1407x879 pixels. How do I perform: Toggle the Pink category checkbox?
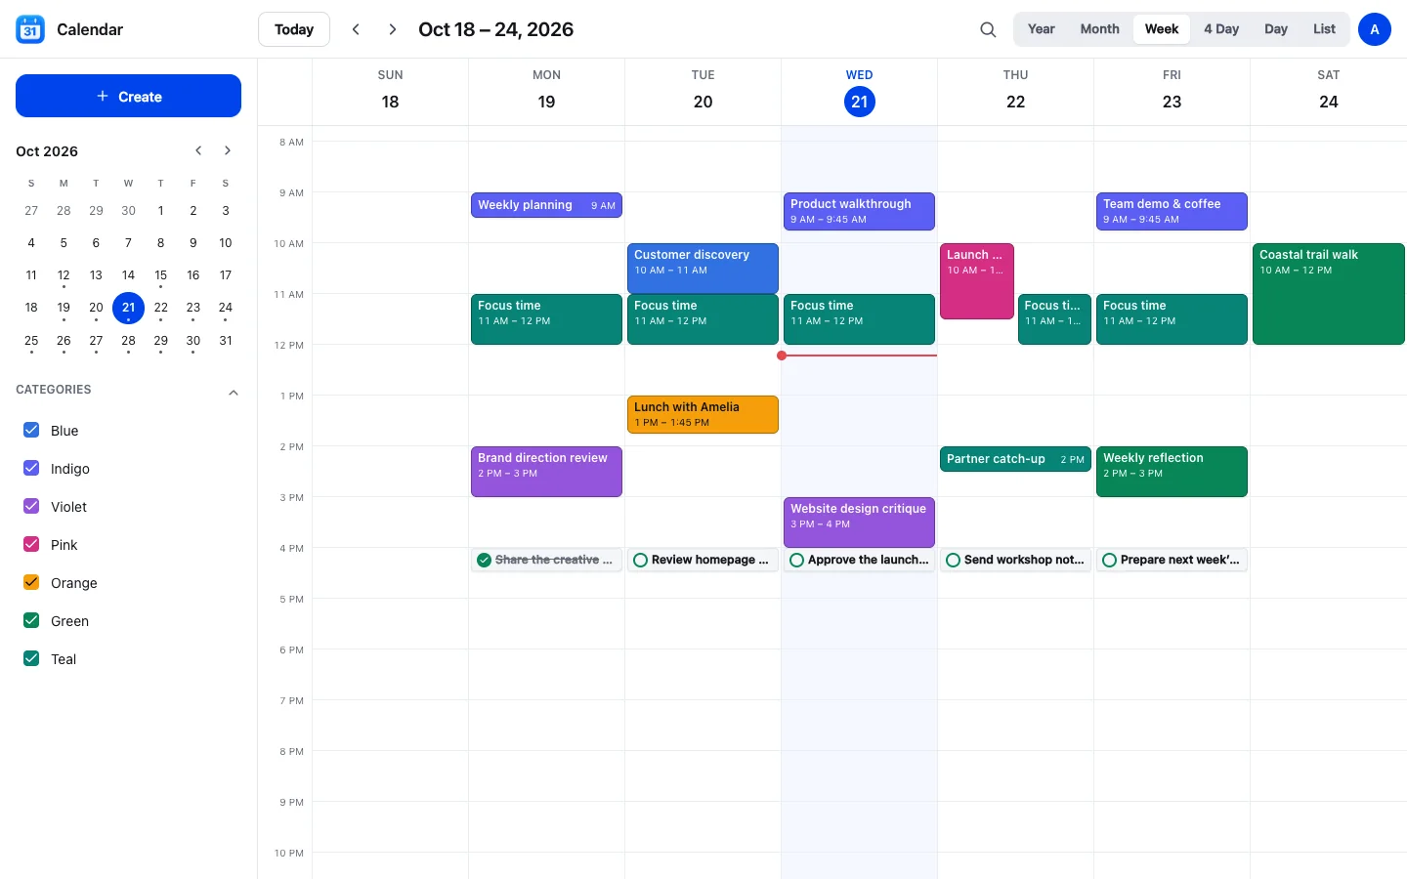(x=31, y=544)
